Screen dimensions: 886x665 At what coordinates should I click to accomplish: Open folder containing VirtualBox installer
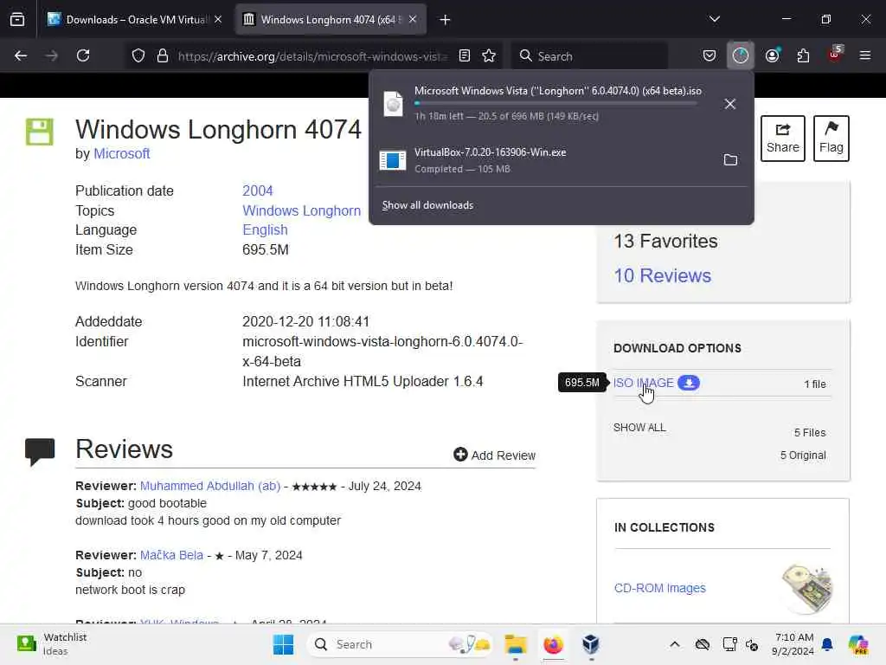[730, 160]
